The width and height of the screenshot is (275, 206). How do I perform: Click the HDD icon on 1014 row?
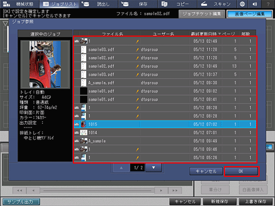77,133
